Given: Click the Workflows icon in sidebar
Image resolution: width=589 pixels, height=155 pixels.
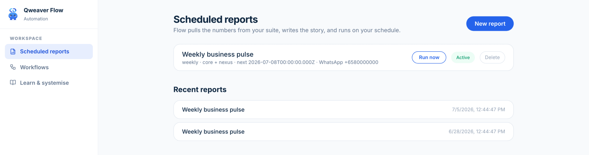Looking at the screenshot, I should pyautogui.click(x=13, y=67).
